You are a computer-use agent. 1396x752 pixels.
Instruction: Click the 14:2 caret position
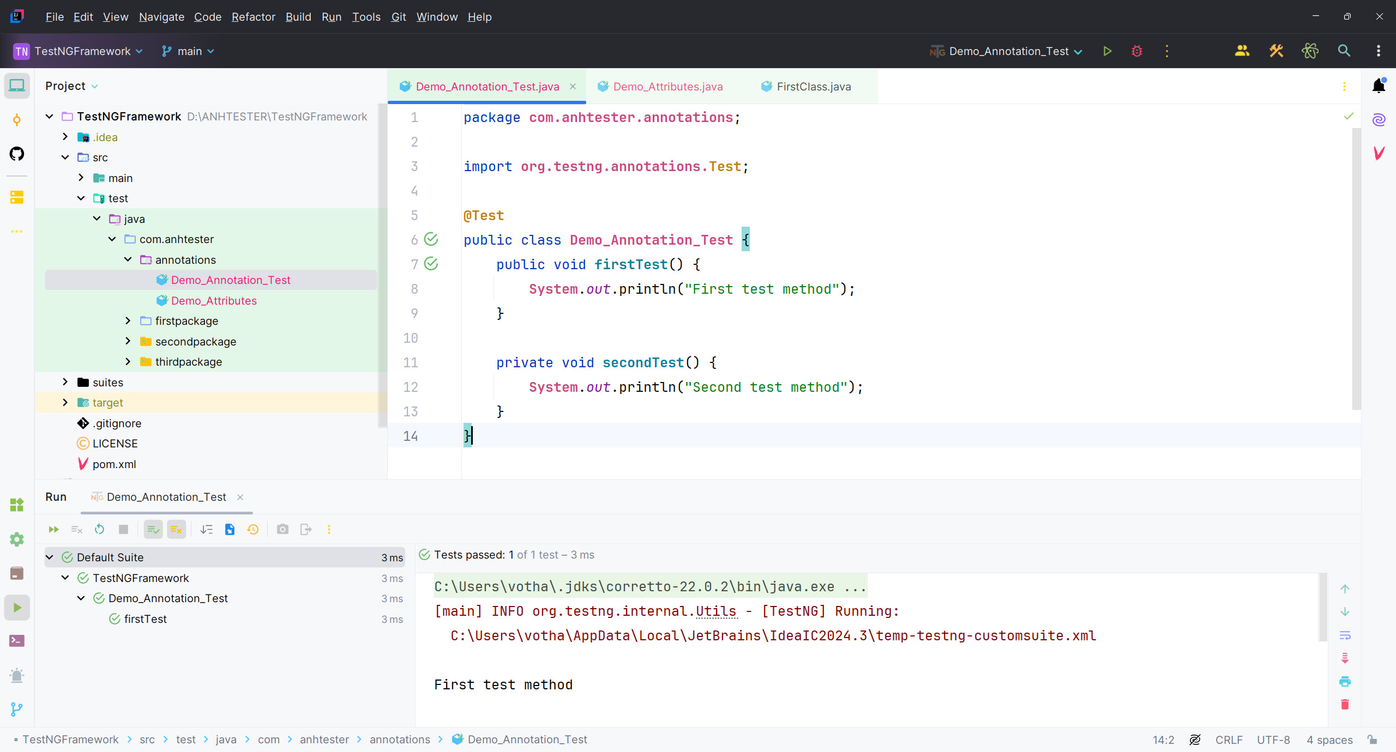click(x=1163, y=740)
